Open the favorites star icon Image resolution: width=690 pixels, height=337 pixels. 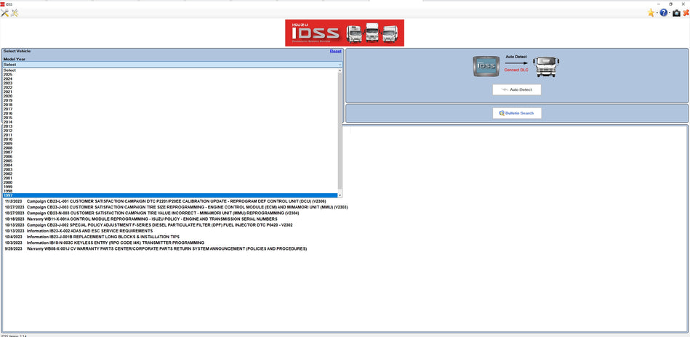651,13
